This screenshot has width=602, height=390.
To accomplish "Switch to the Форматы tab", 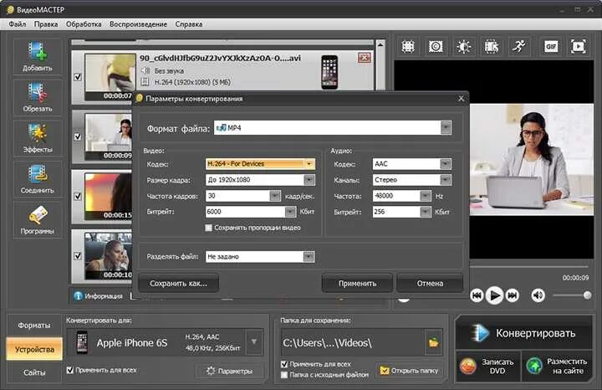I will point(33,326).
